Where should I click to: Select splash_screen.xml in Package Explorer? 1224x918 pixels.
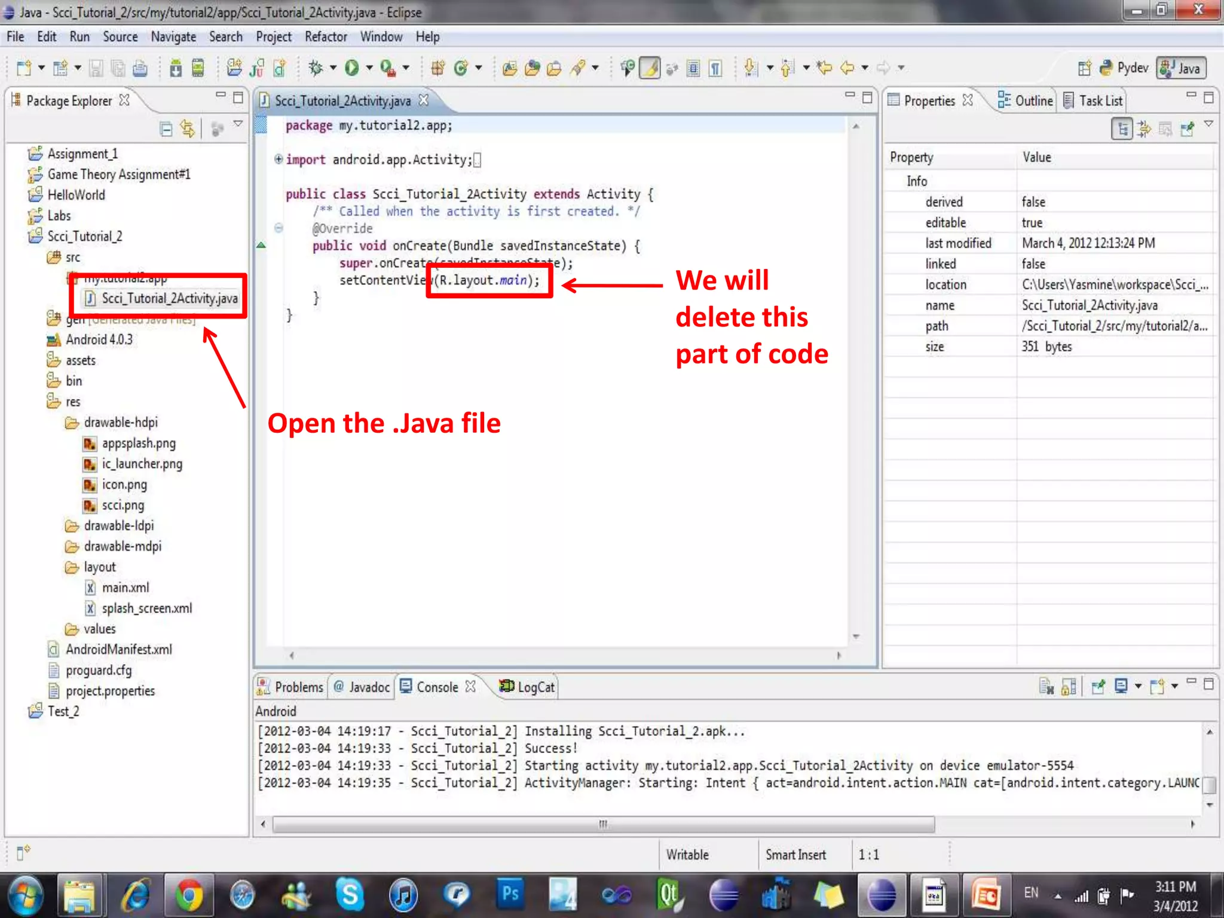click(138, 608)
